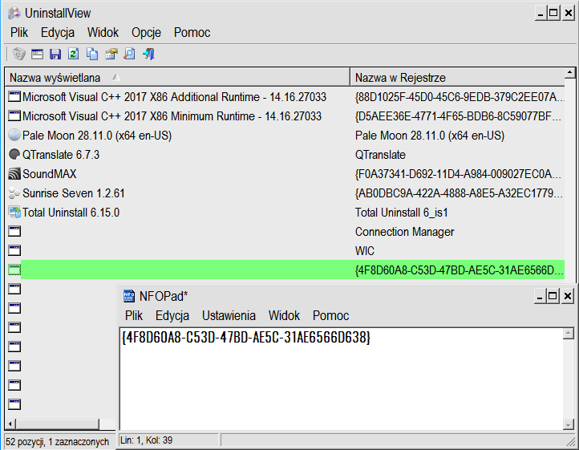Click the exit door toolbar icon

pyautogui.click(x=148, y=55)
